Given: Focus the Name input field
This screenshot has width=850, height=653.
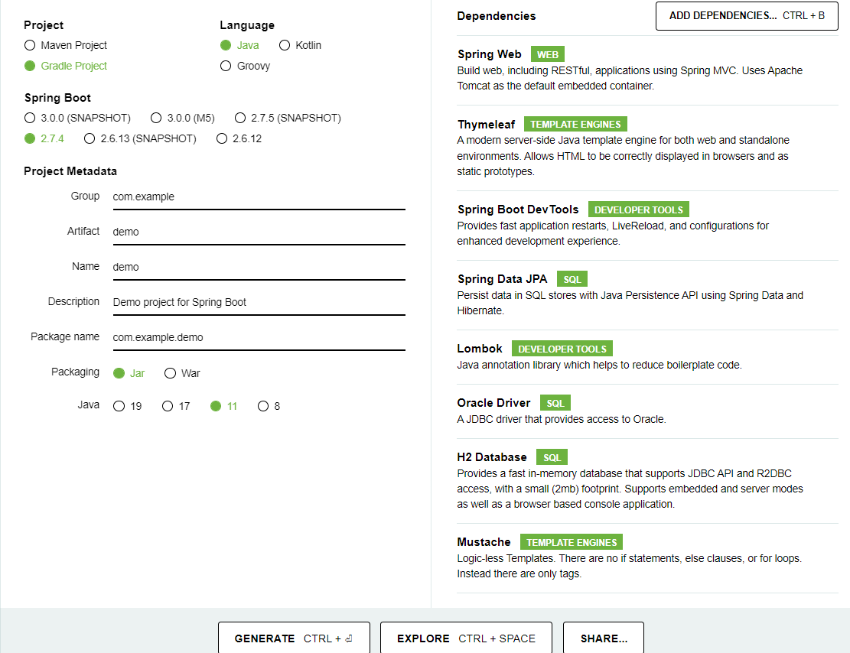Looking at the screenshot, I should (x=259, y=268).
